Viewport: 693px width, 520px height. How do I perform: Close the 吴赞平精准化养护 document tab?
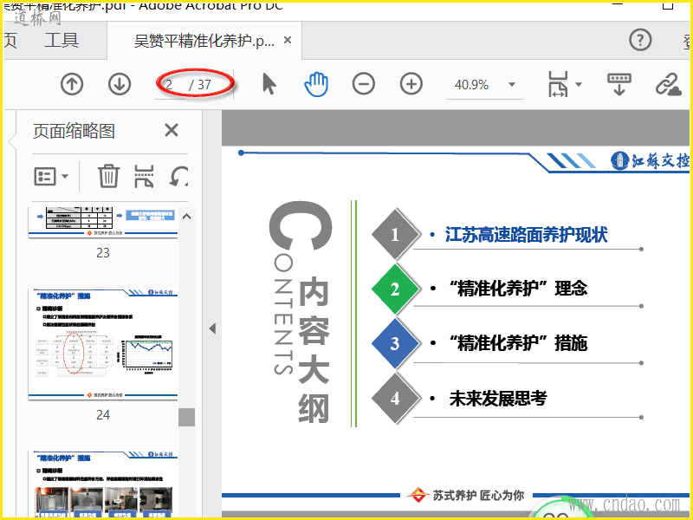coord(288,40)
